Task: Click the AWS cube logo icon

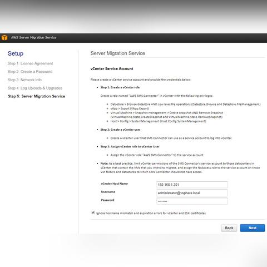Action: pos(4,38)
